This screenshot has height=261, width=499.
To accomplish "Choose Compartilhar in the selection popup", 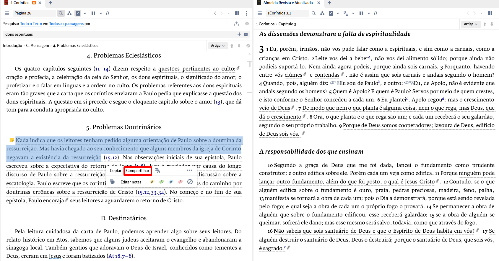I will point(138,171).
